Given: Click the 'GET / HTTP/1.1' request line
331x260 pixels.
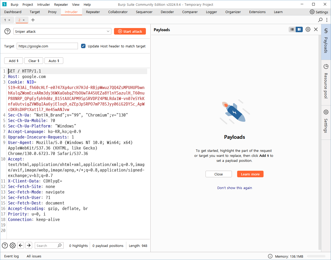Looking at the screenshot, I should pyautogui.click(x=25, y=71).
